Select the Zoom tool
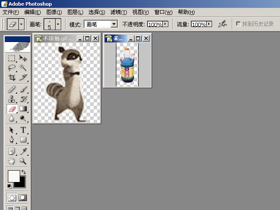 point(23,161)
